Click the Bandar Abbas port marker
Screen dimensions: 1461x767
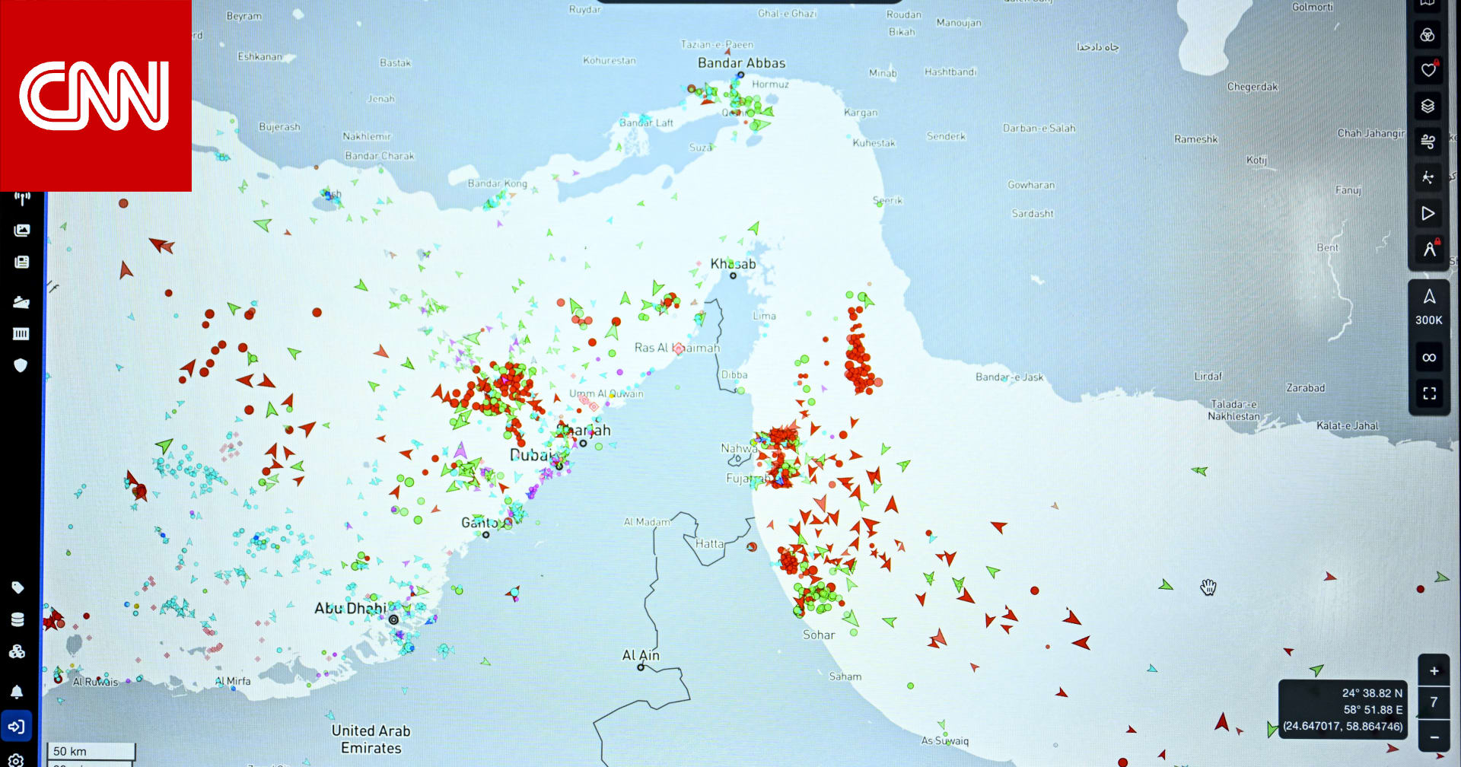click(x=740, y=75)
